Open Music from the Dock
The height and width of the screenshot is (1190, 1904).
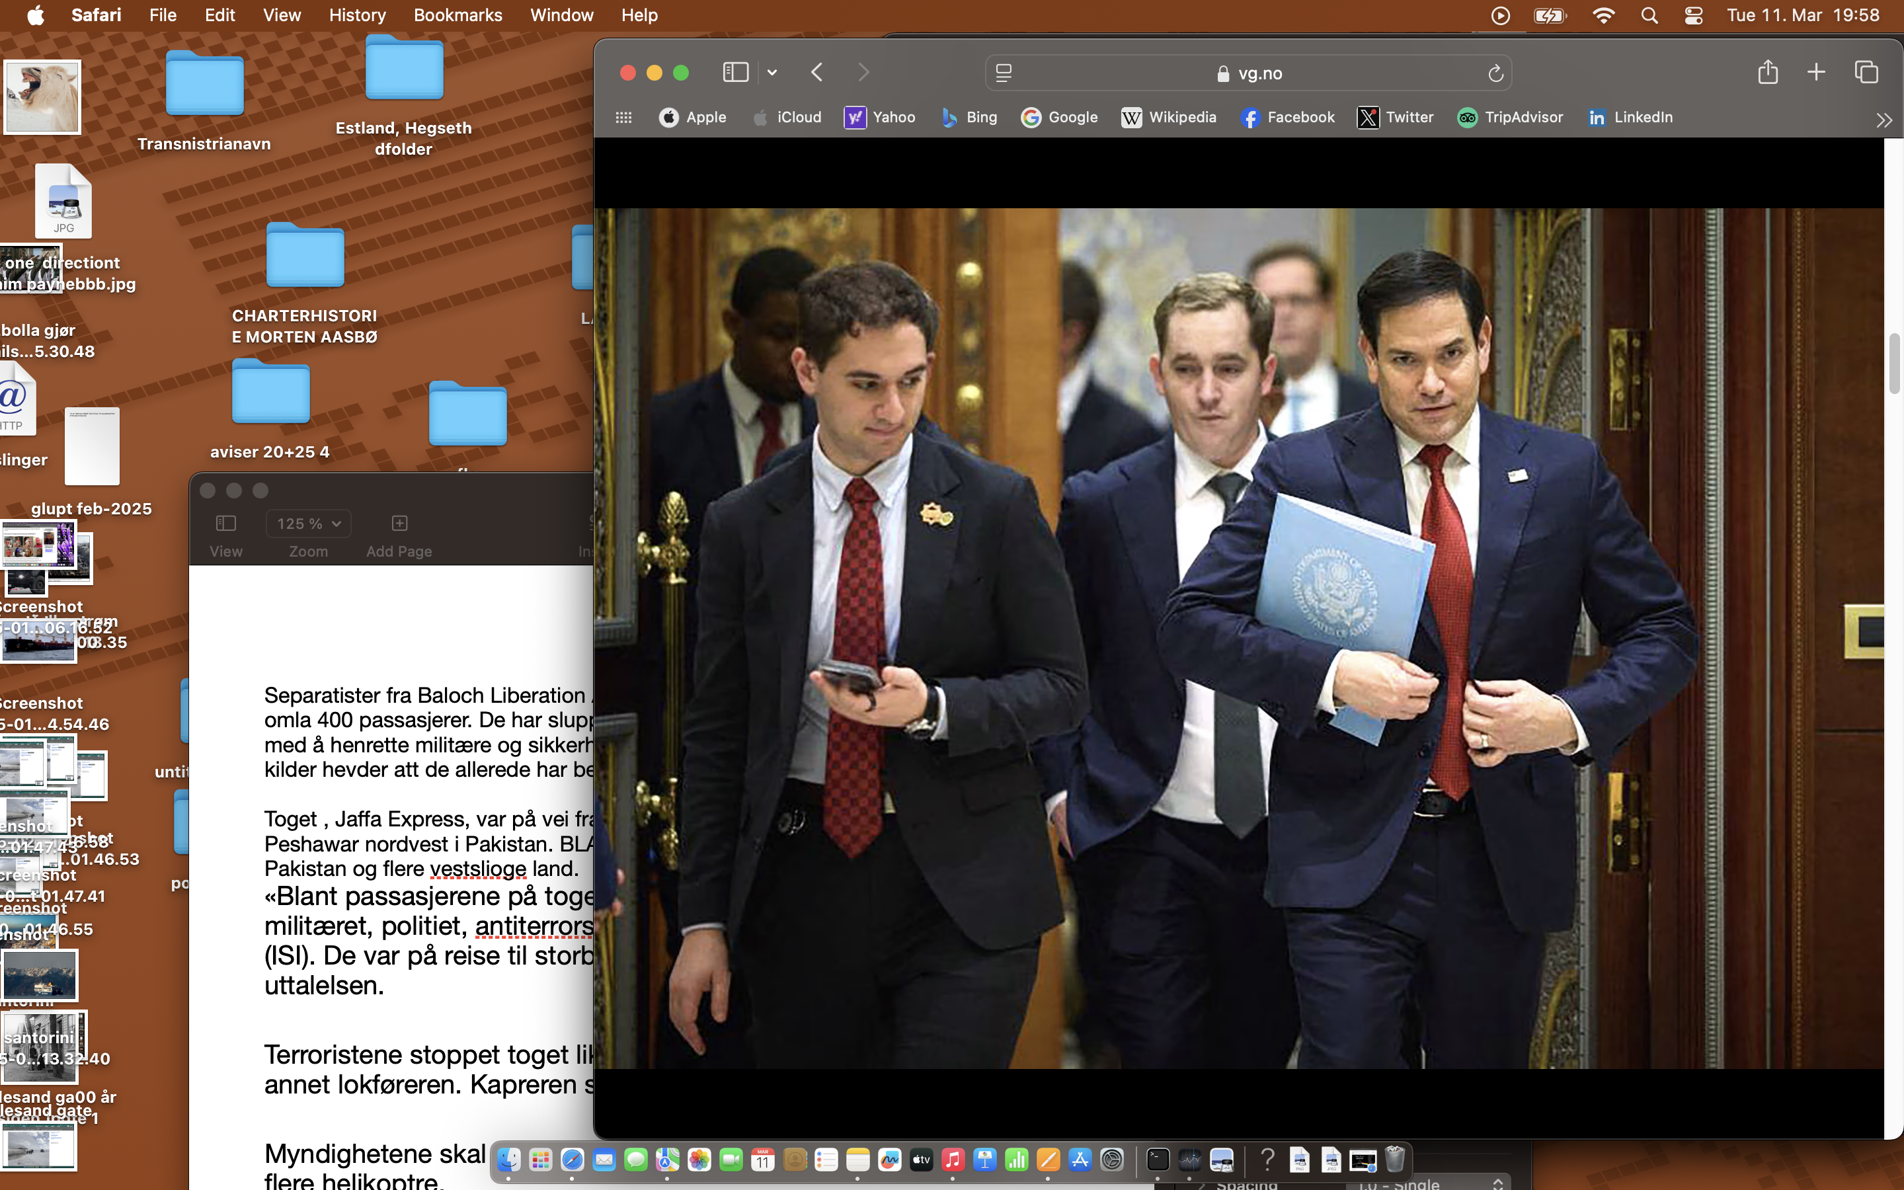953,1160
